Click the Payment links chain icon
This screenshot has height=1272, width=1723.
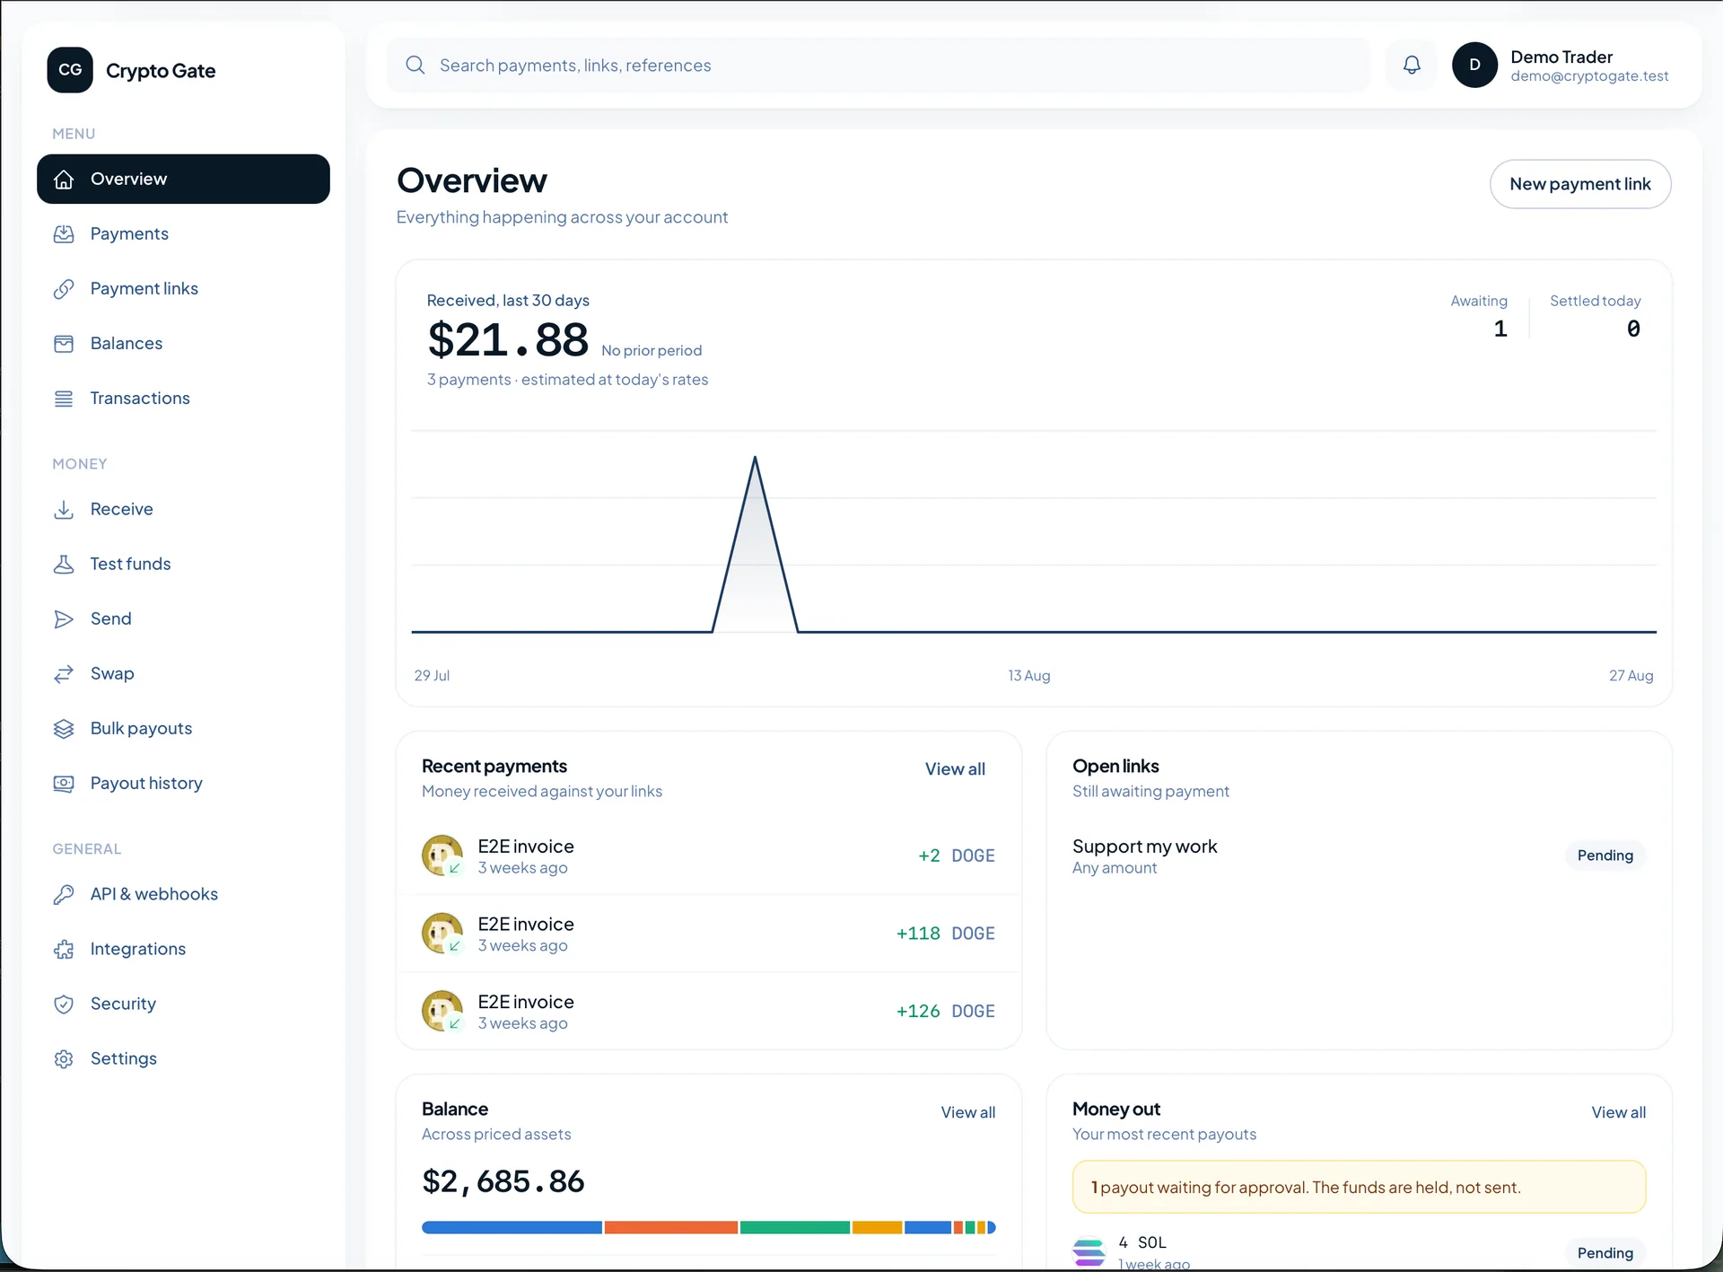(x=64, y=288)
